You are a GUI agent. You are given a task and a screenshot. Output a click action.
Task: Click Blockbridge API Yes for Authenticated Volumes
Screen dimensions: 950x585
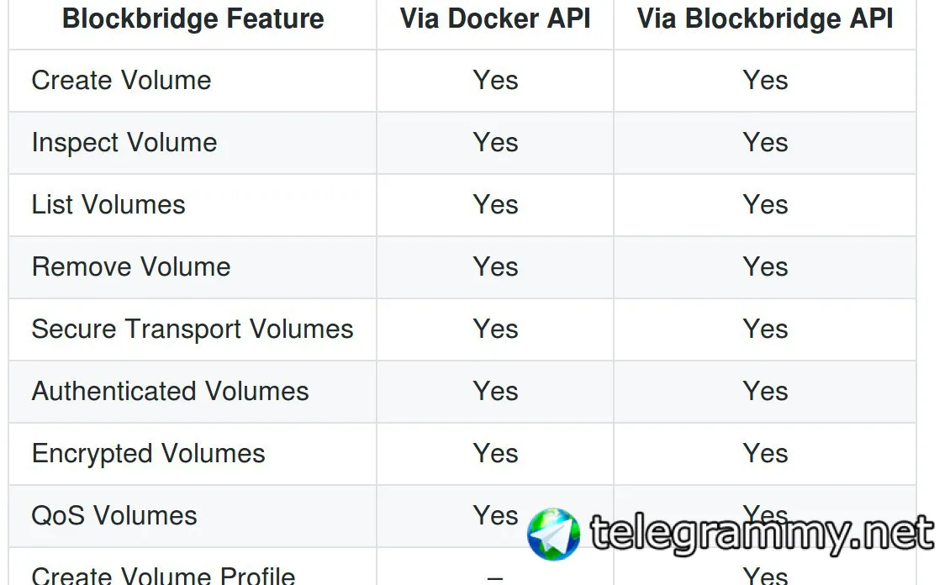(x=765, y=392)
